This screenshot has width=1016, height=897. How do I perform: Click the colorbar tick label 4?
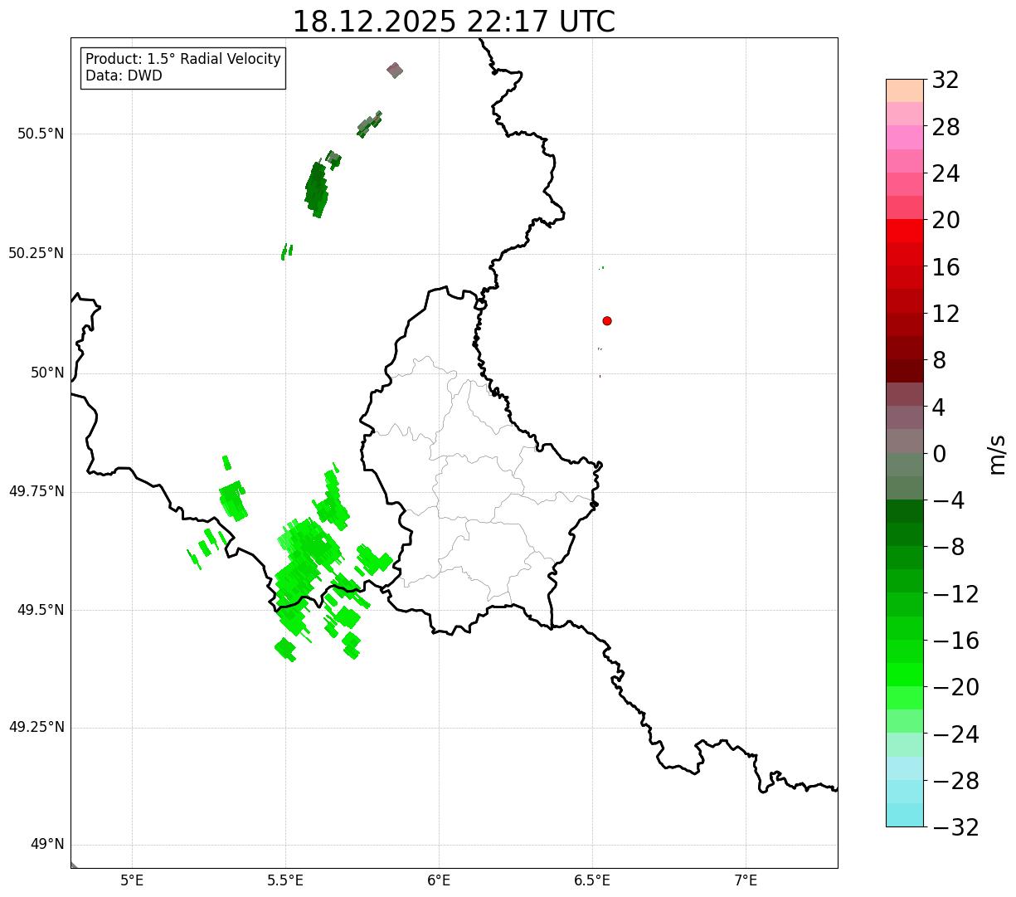(939, 407)
